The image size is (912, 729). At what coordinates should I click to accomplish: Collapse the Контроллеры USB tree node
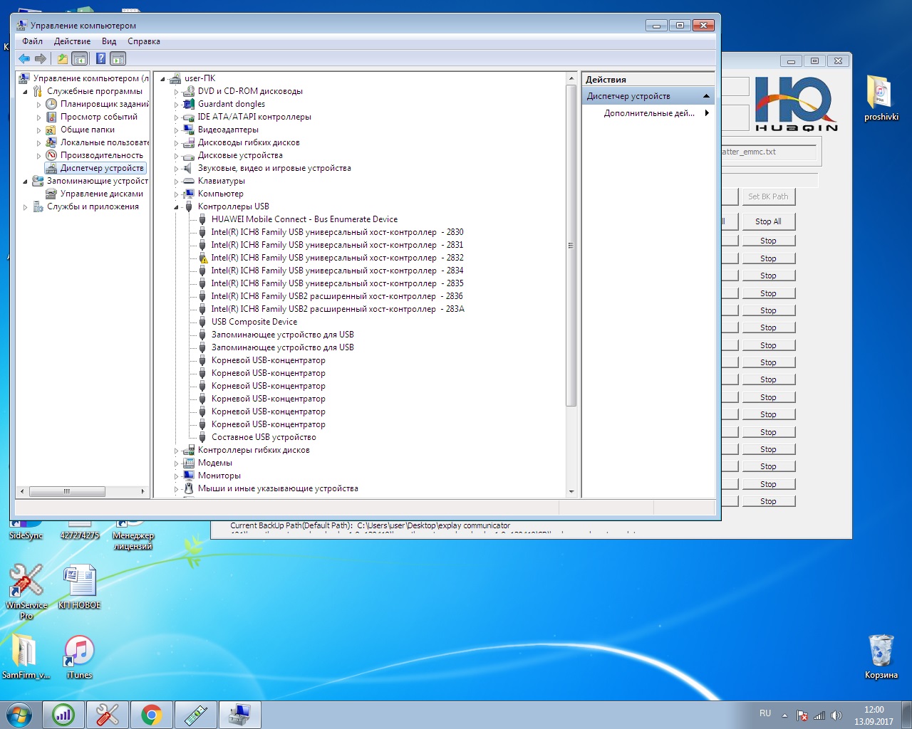point(176,207)
